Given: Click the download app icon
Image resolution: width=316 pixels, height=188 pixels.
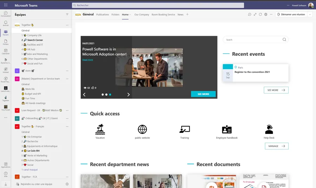Looking at the screenshot, I should click(x=6, y=184).
